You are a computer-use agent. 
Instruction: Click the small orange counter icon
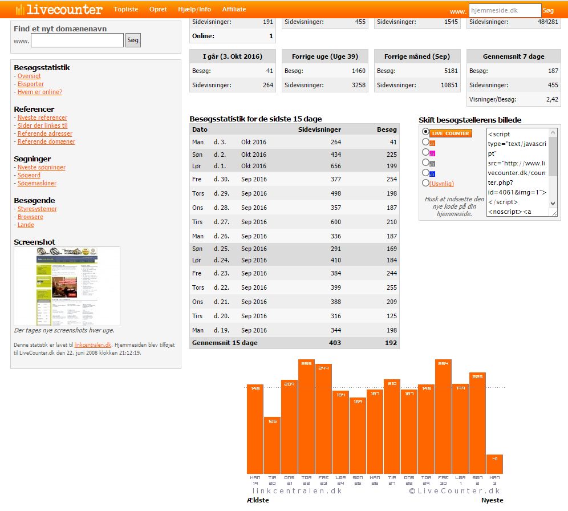(432, 143)
